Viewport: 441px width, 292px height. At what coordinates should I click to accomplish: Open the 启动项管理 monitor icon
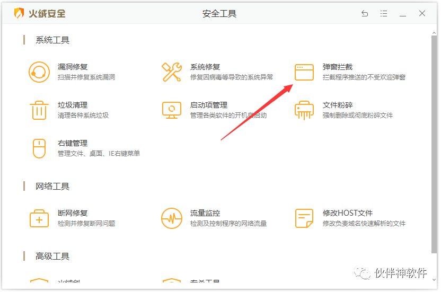172,110
